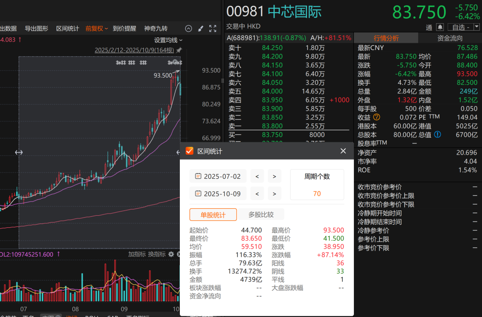Click the 总值 blue info icon
Viewport: 482px width, 317px height.
tap(437, 135)
